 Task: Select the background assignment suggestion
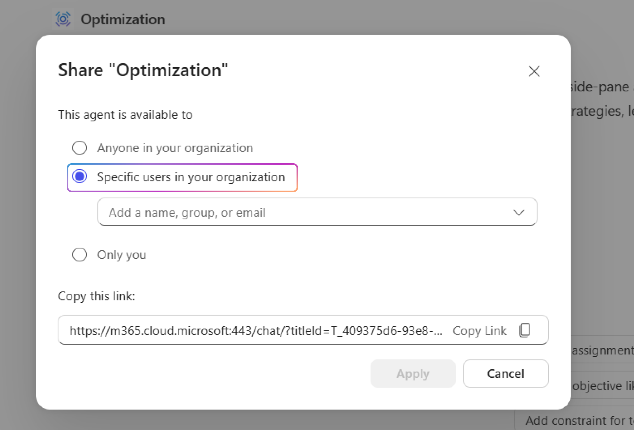point(602,350)
